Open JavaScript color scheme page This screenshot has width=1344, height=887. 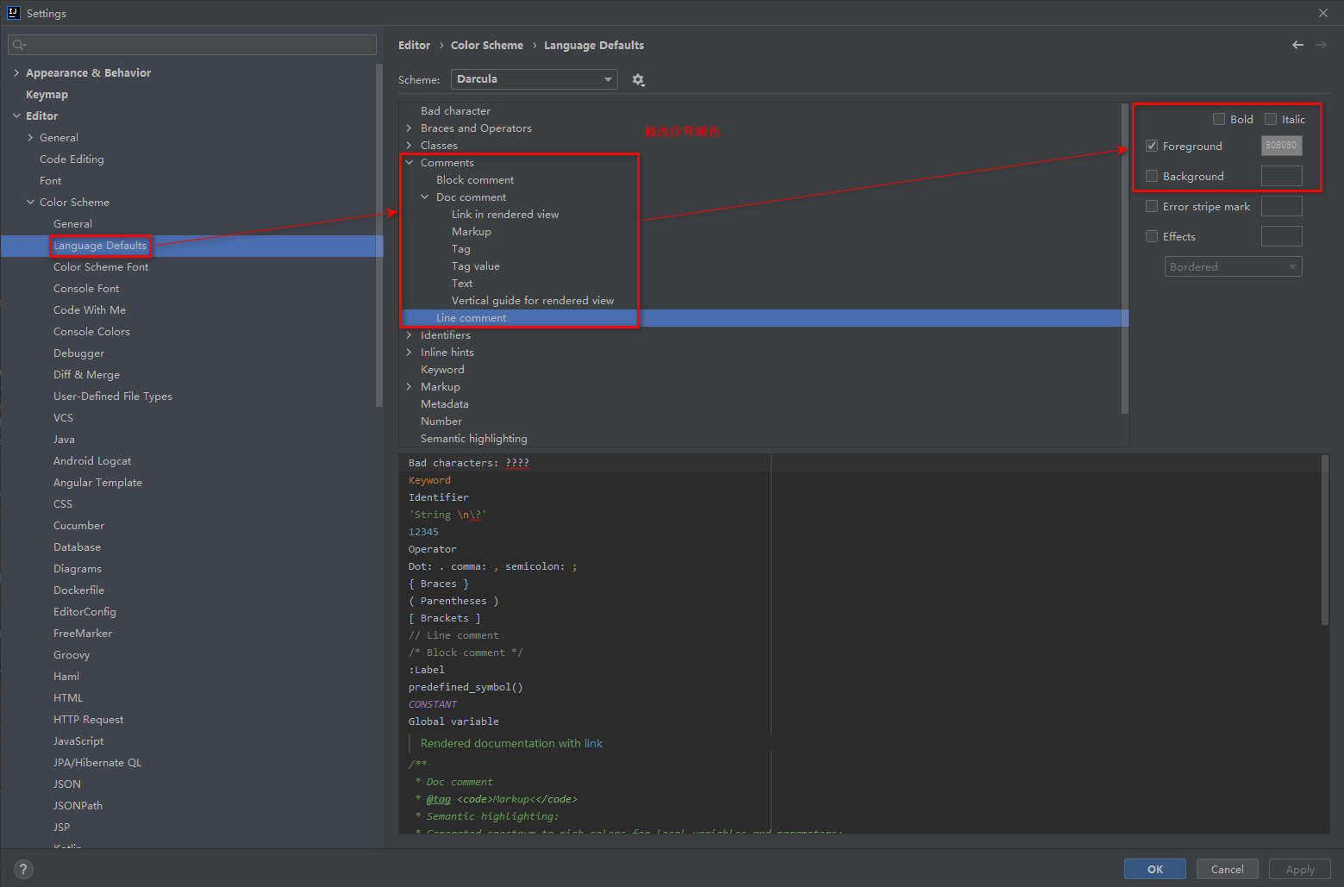coord(78,741)
